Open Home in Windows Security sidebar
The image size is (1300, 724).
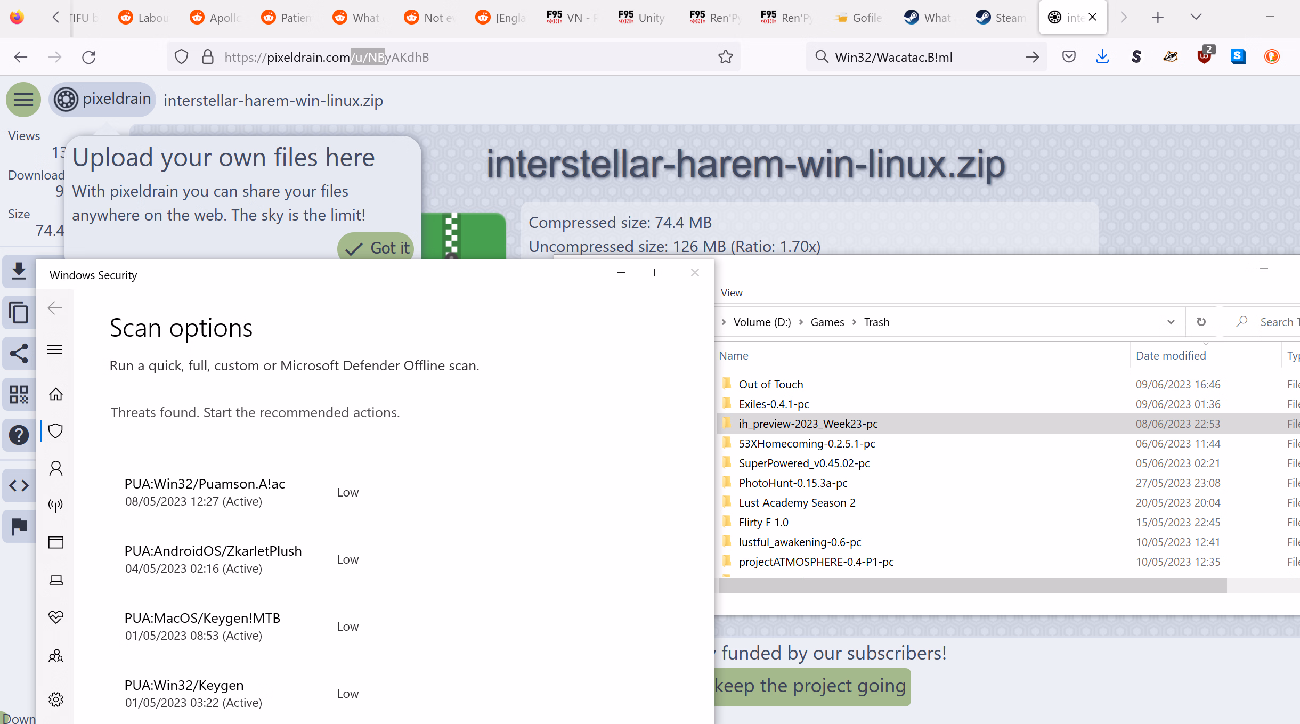point(56,394)
